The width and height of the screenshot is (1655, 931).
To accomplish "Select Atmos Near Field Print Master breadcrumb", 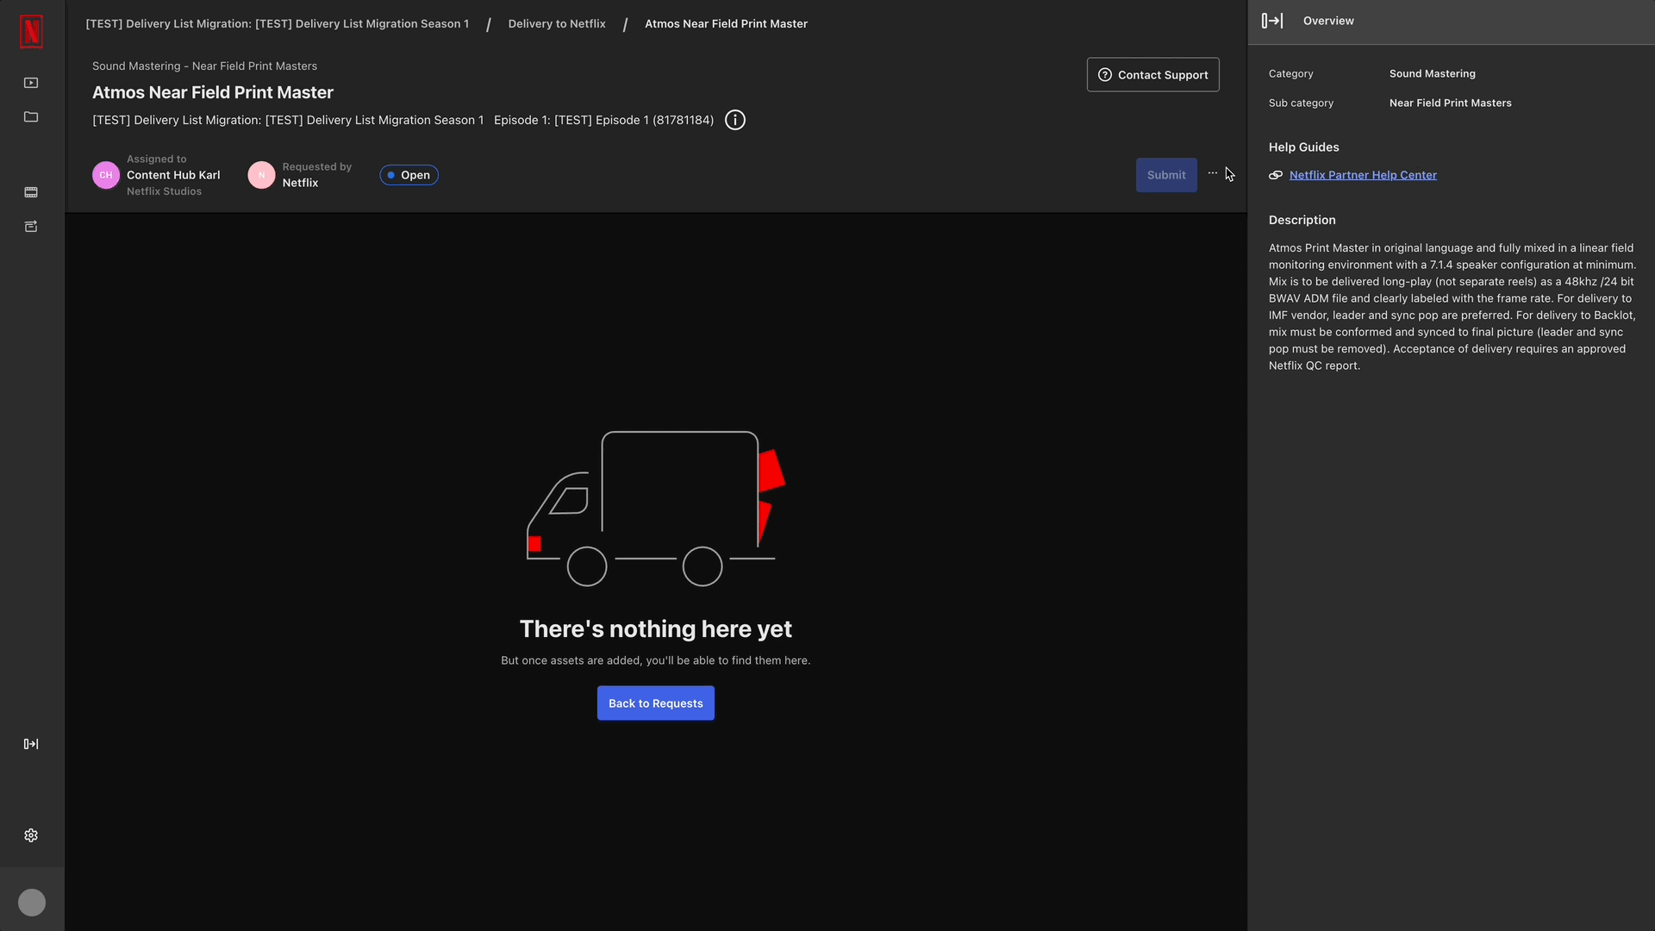I will click(x=727, y=24).
